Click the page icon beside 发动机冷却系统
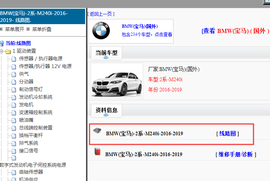 pos(14,97)
